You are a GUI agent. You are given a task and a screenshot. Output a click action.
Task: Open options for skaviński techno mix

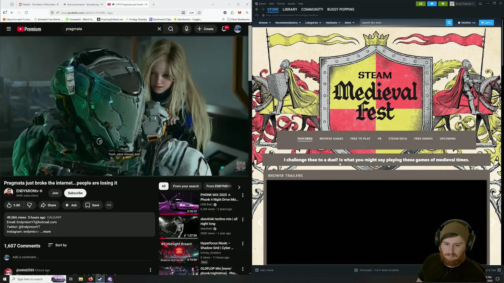click(x=243, y=219)
